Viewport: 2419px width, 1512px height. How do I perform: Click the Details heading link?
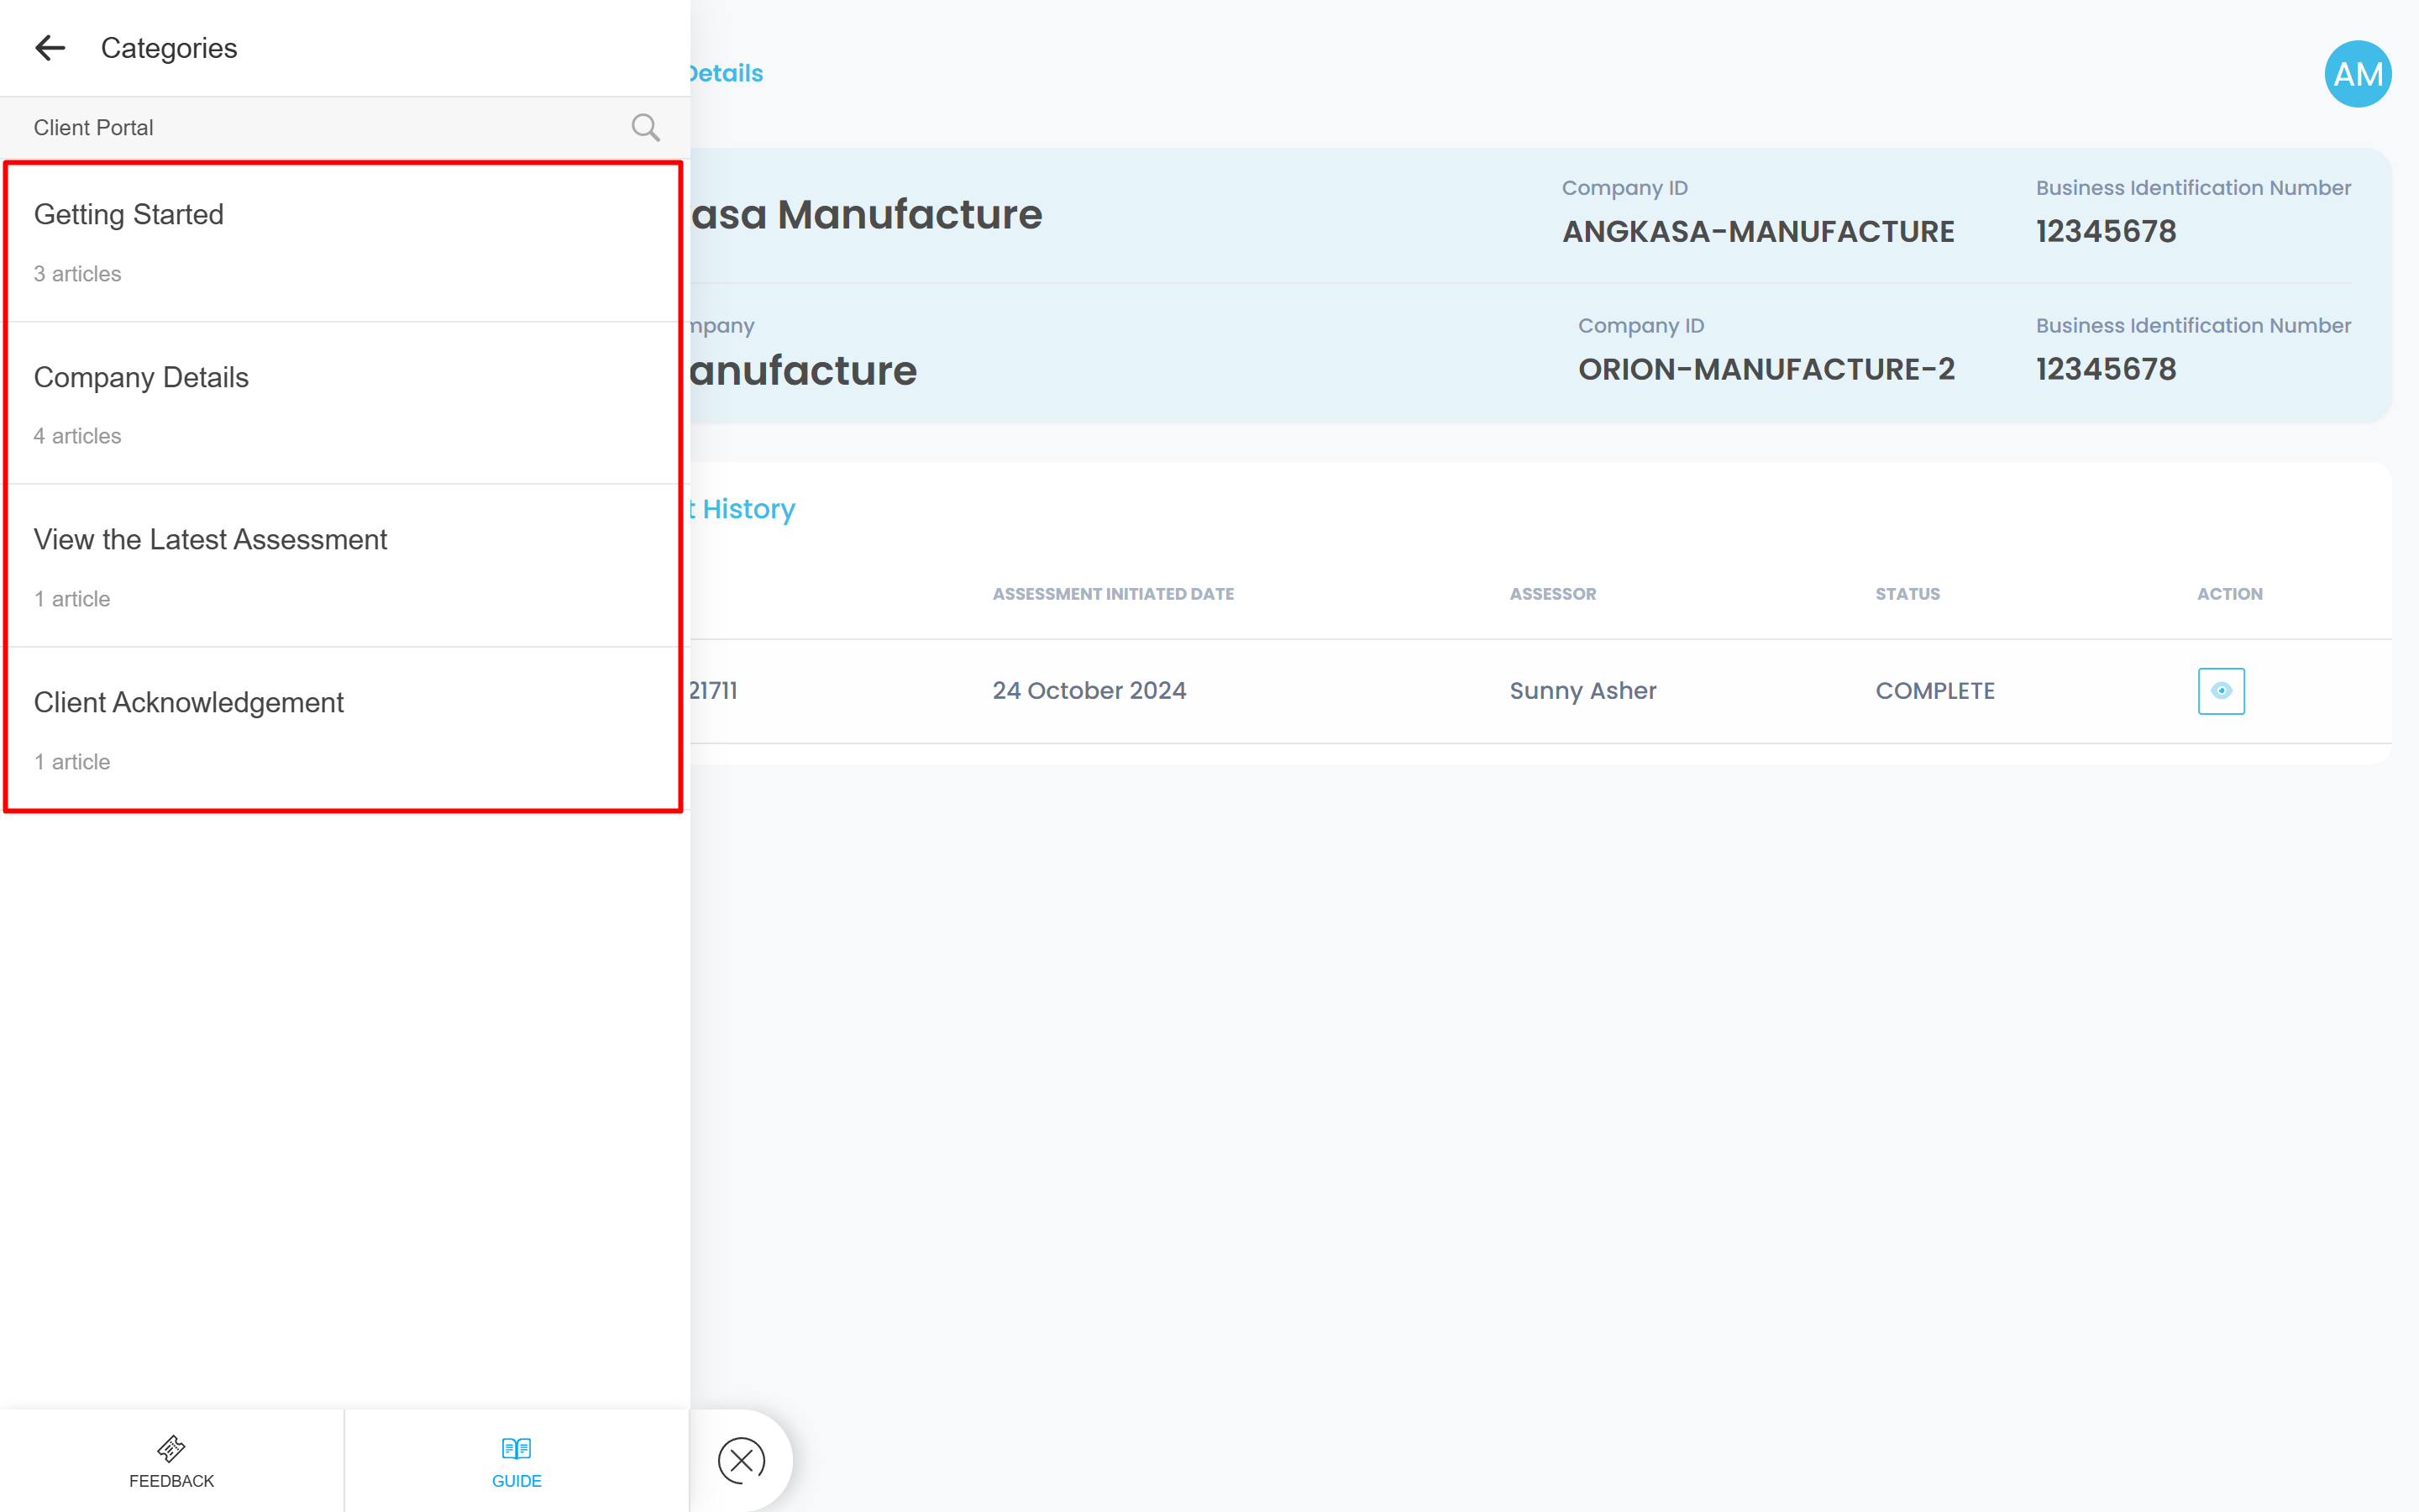click(727, 73)
